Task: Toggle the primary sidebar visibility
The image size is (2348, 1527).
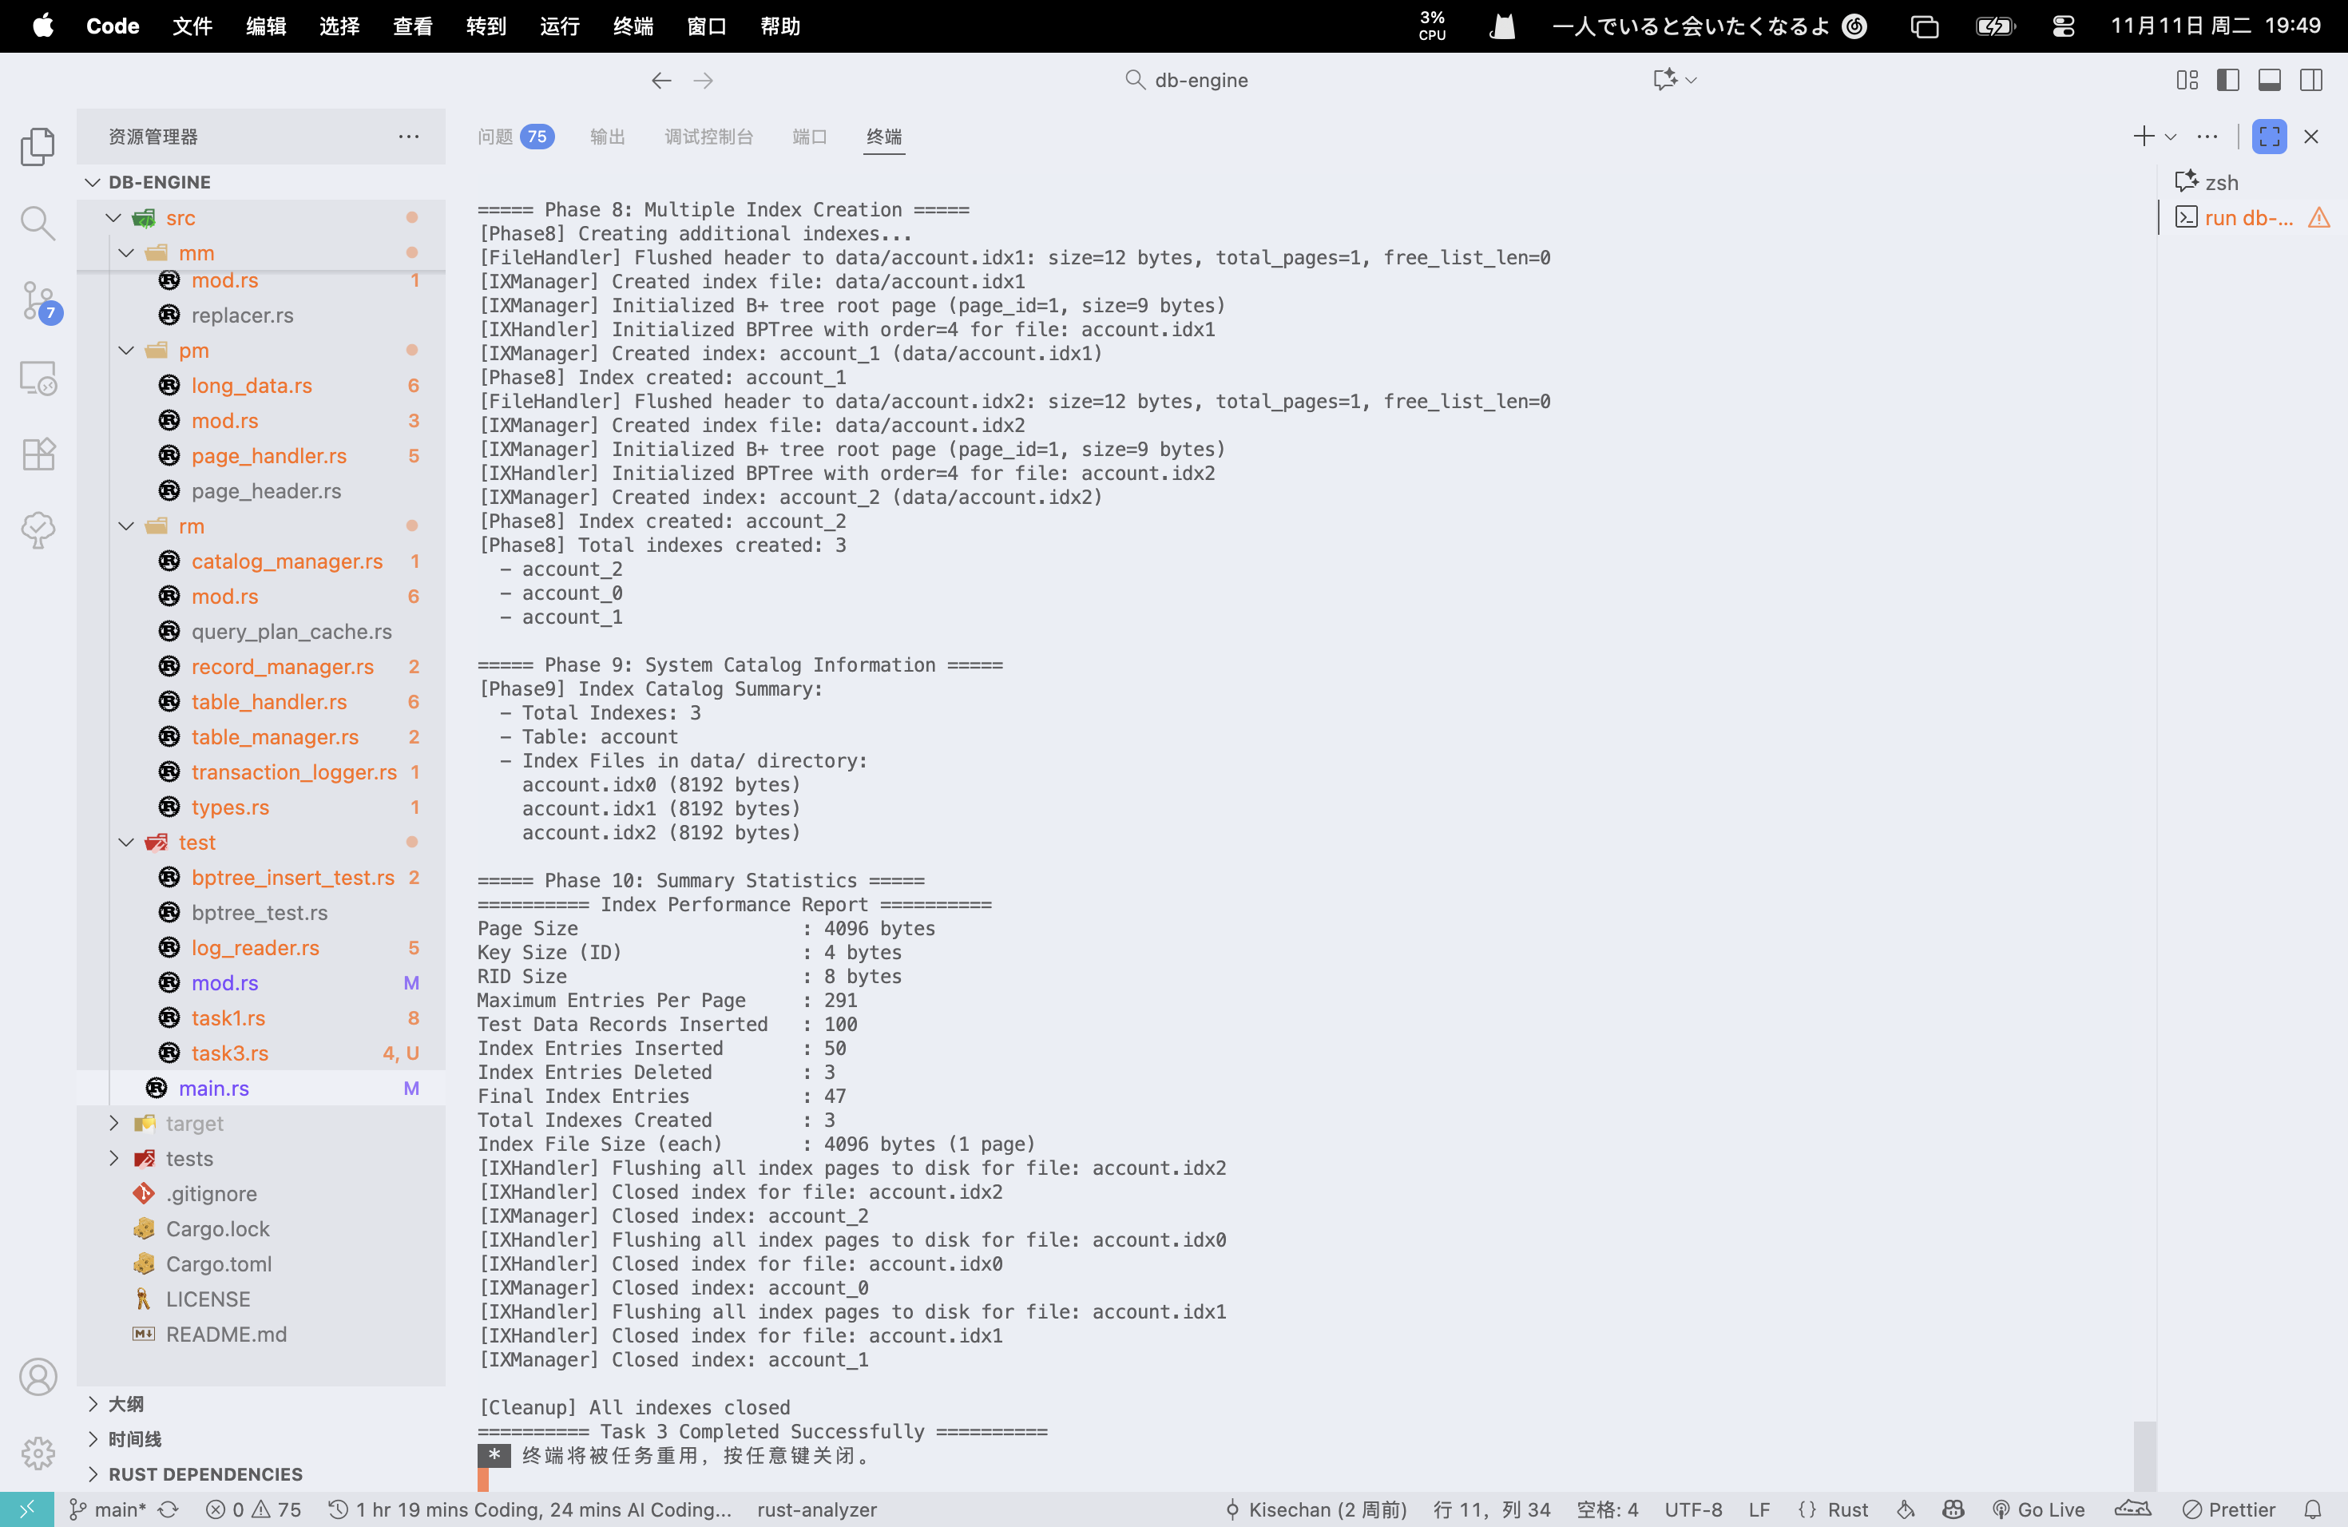Action: [2227, 80]
